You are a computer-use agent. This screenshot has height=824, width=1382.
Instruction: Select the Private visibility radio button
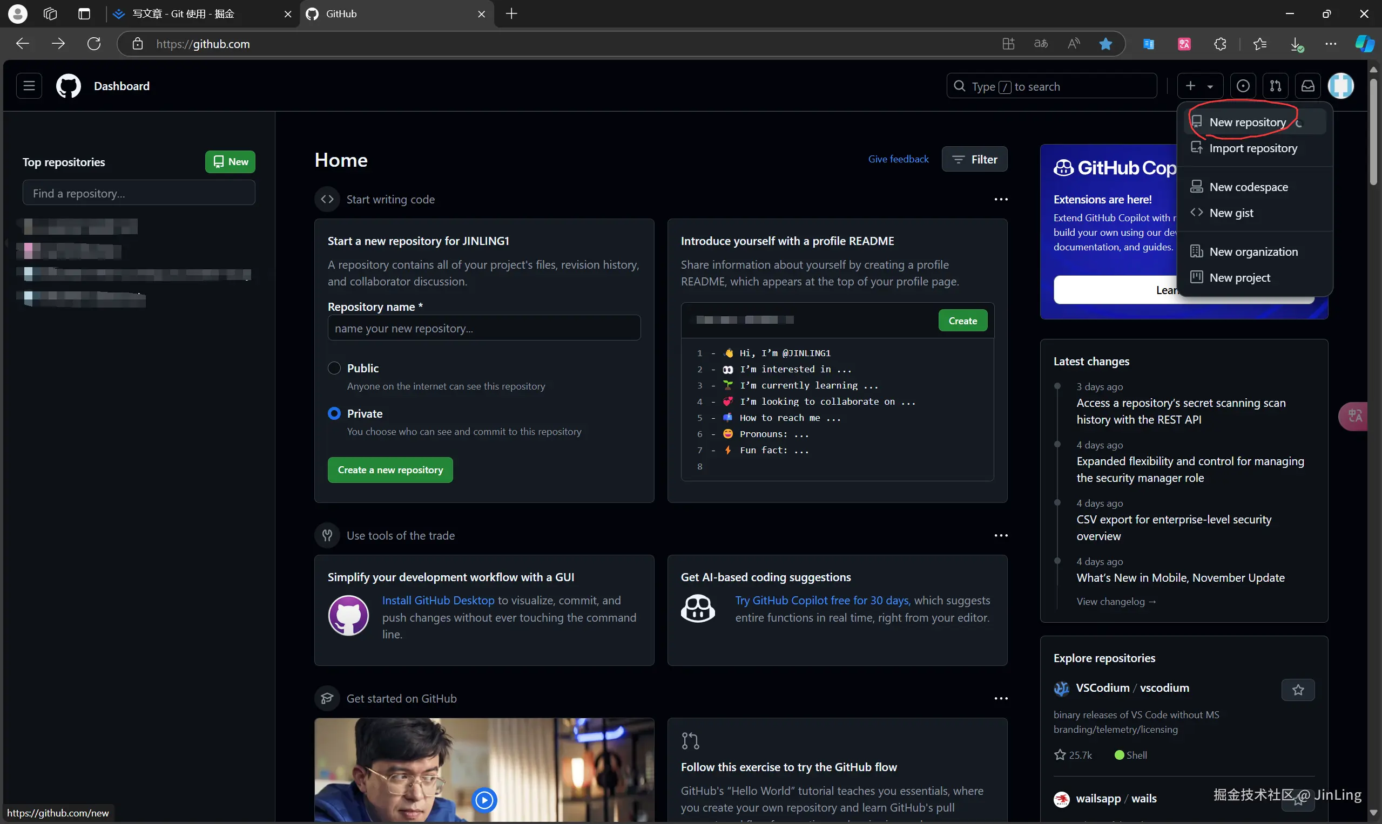point(334,414)
